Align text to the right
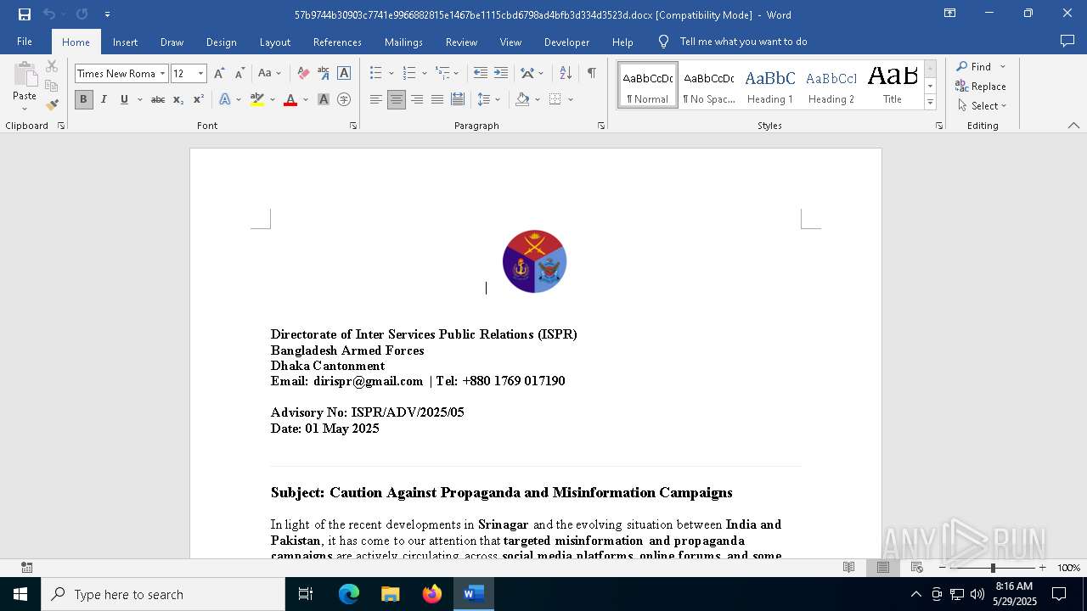1087x611 pixels. click(x=417, y=99)
